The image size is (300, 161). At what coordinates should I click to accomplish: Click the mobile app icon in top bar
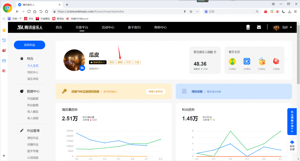[x=248, y=27]
